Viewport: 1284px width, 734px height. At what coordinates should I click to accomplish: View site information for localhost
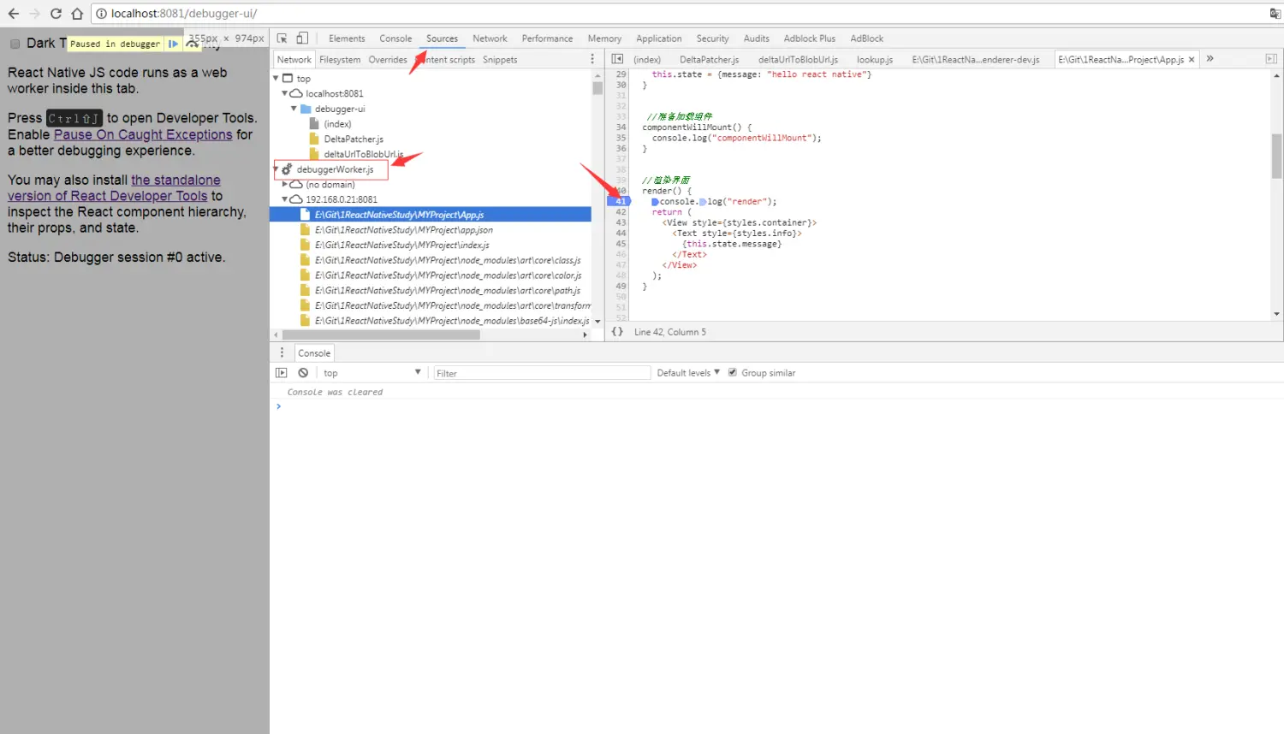point(100,14)
